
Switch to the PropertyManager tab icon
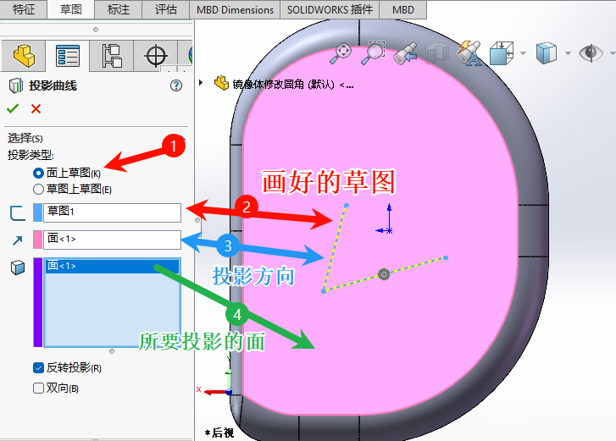67,56
